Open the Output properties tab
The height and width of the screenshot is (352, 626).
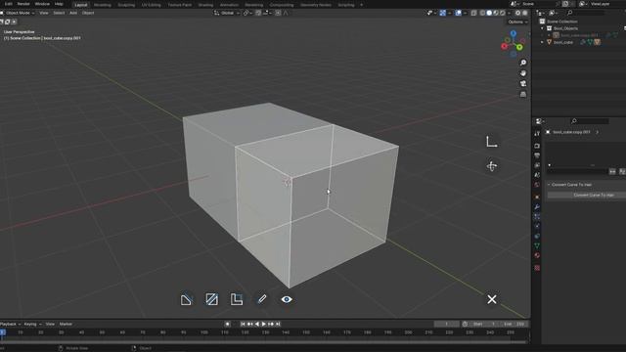coord(537,155)
